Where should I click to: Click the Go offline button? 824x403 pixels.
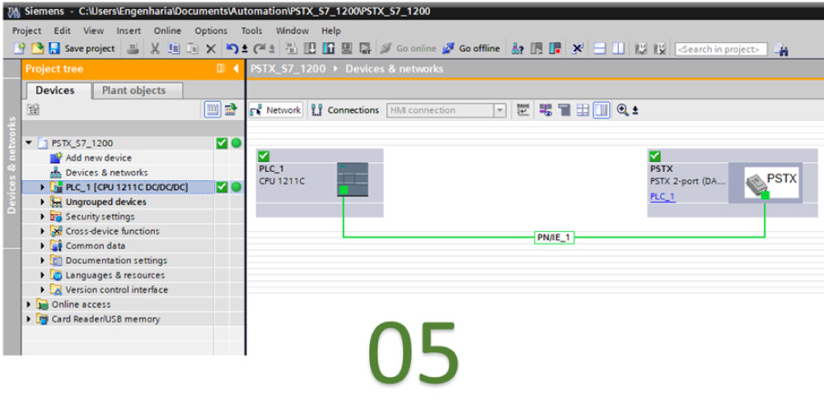471,49
